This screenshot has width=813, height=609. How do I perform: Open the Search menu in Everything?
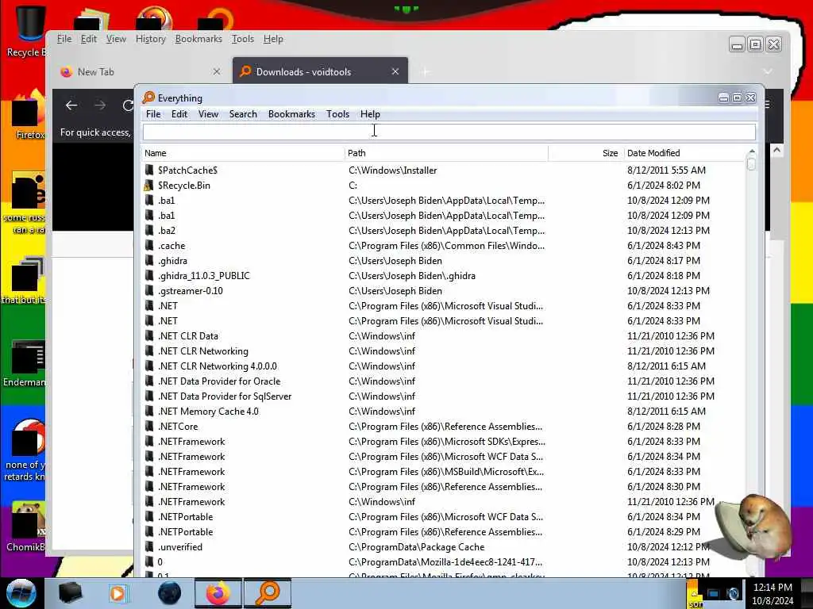(243, 114)
